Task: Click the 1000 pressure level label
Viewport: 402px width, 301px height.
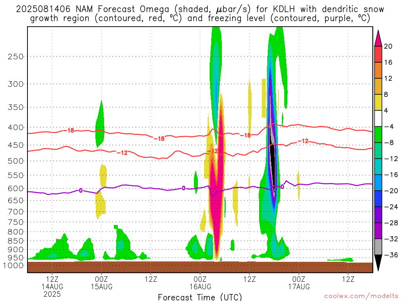Action: (x=13, y=266)
